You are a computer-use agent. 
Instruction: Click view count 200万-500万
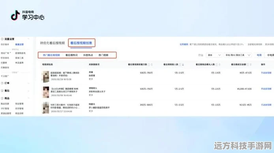click(x=146, y=105)
